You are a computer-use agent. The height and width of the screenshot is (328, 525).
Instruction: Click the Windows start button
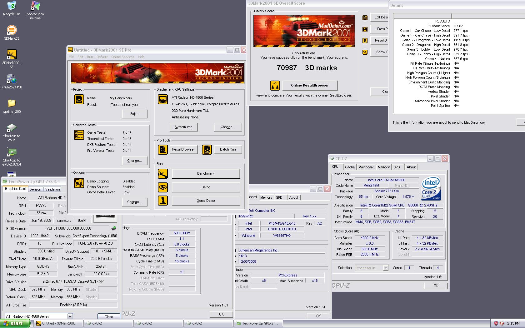pos(15,324)
